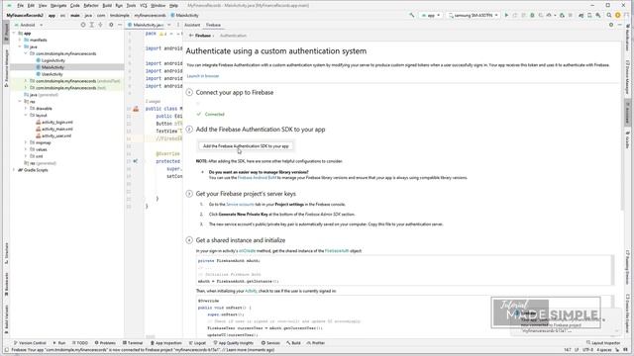
Task: Click Select Opened File target icon
Action: (83, 25)
